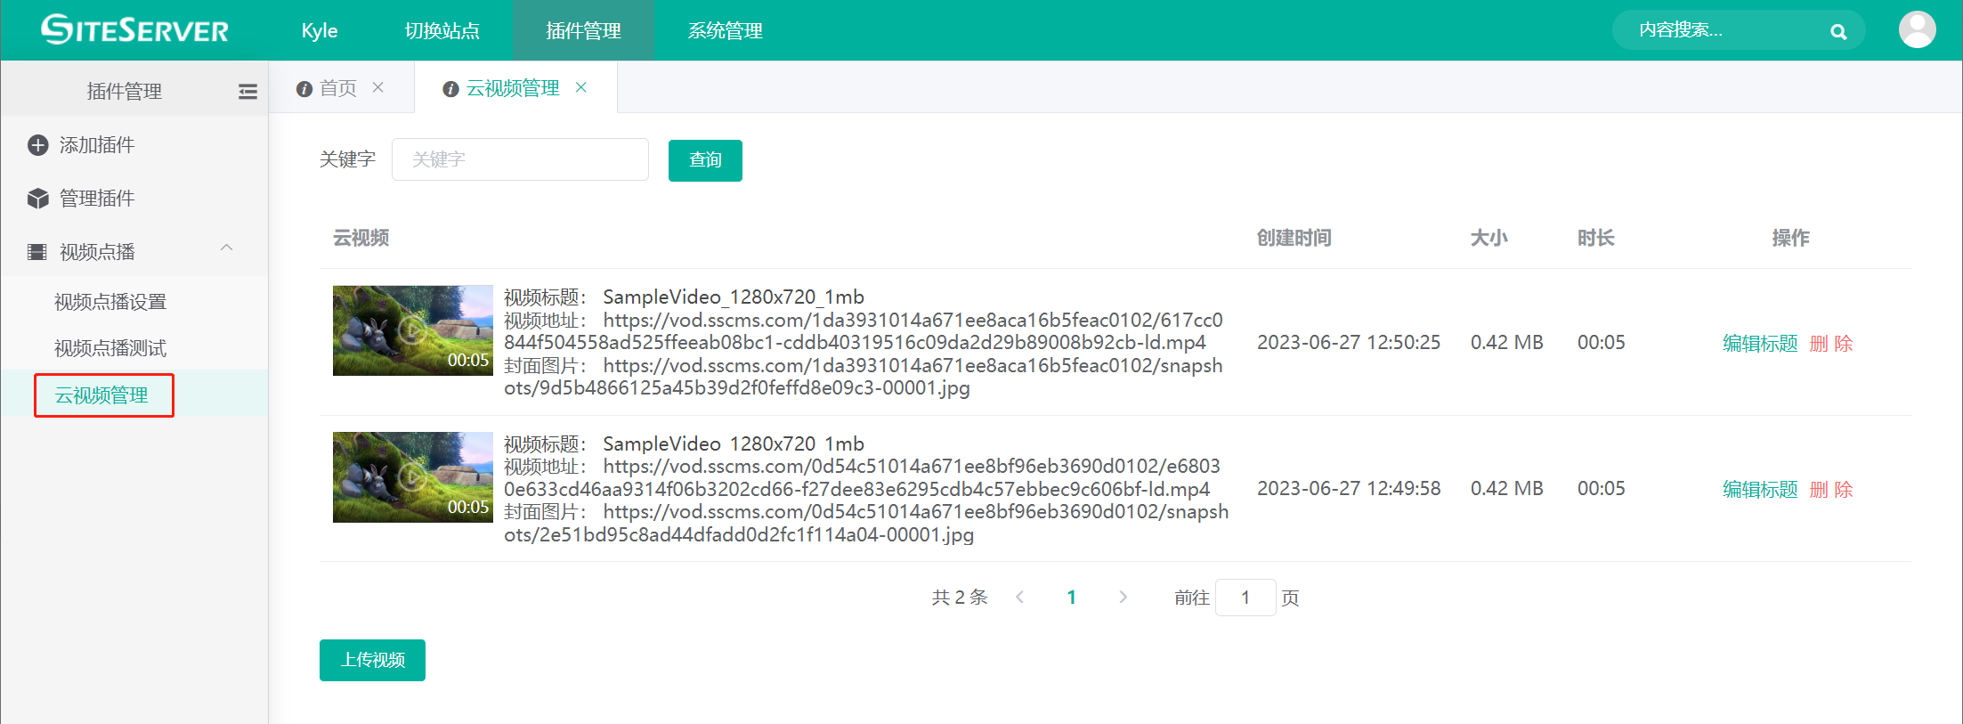The image size is (1963, 724).
Task: Switch to the 首页 tab
Action: (337, 88)
